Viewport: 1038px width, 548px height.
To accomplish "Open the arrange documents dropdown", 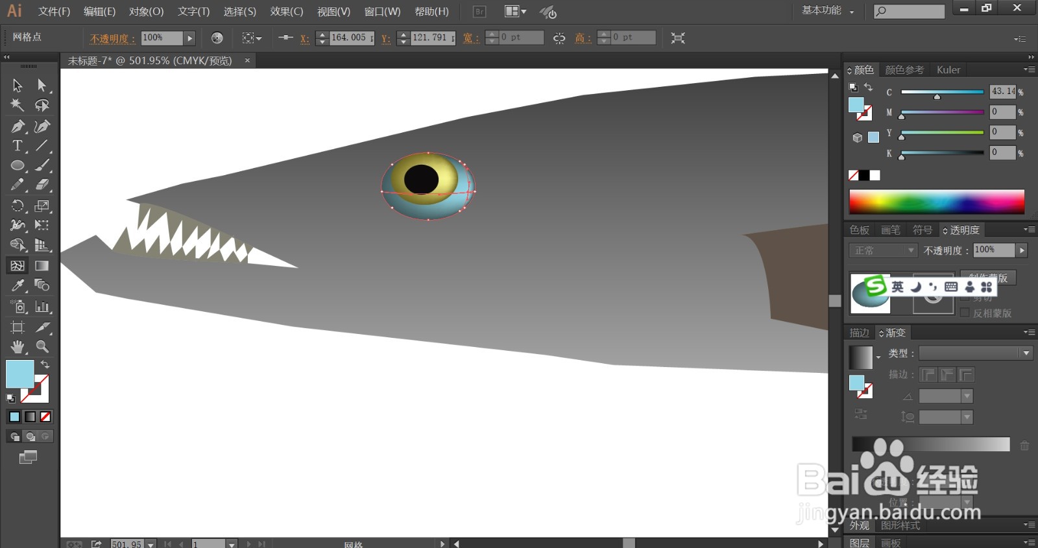I will coord(516,12).
